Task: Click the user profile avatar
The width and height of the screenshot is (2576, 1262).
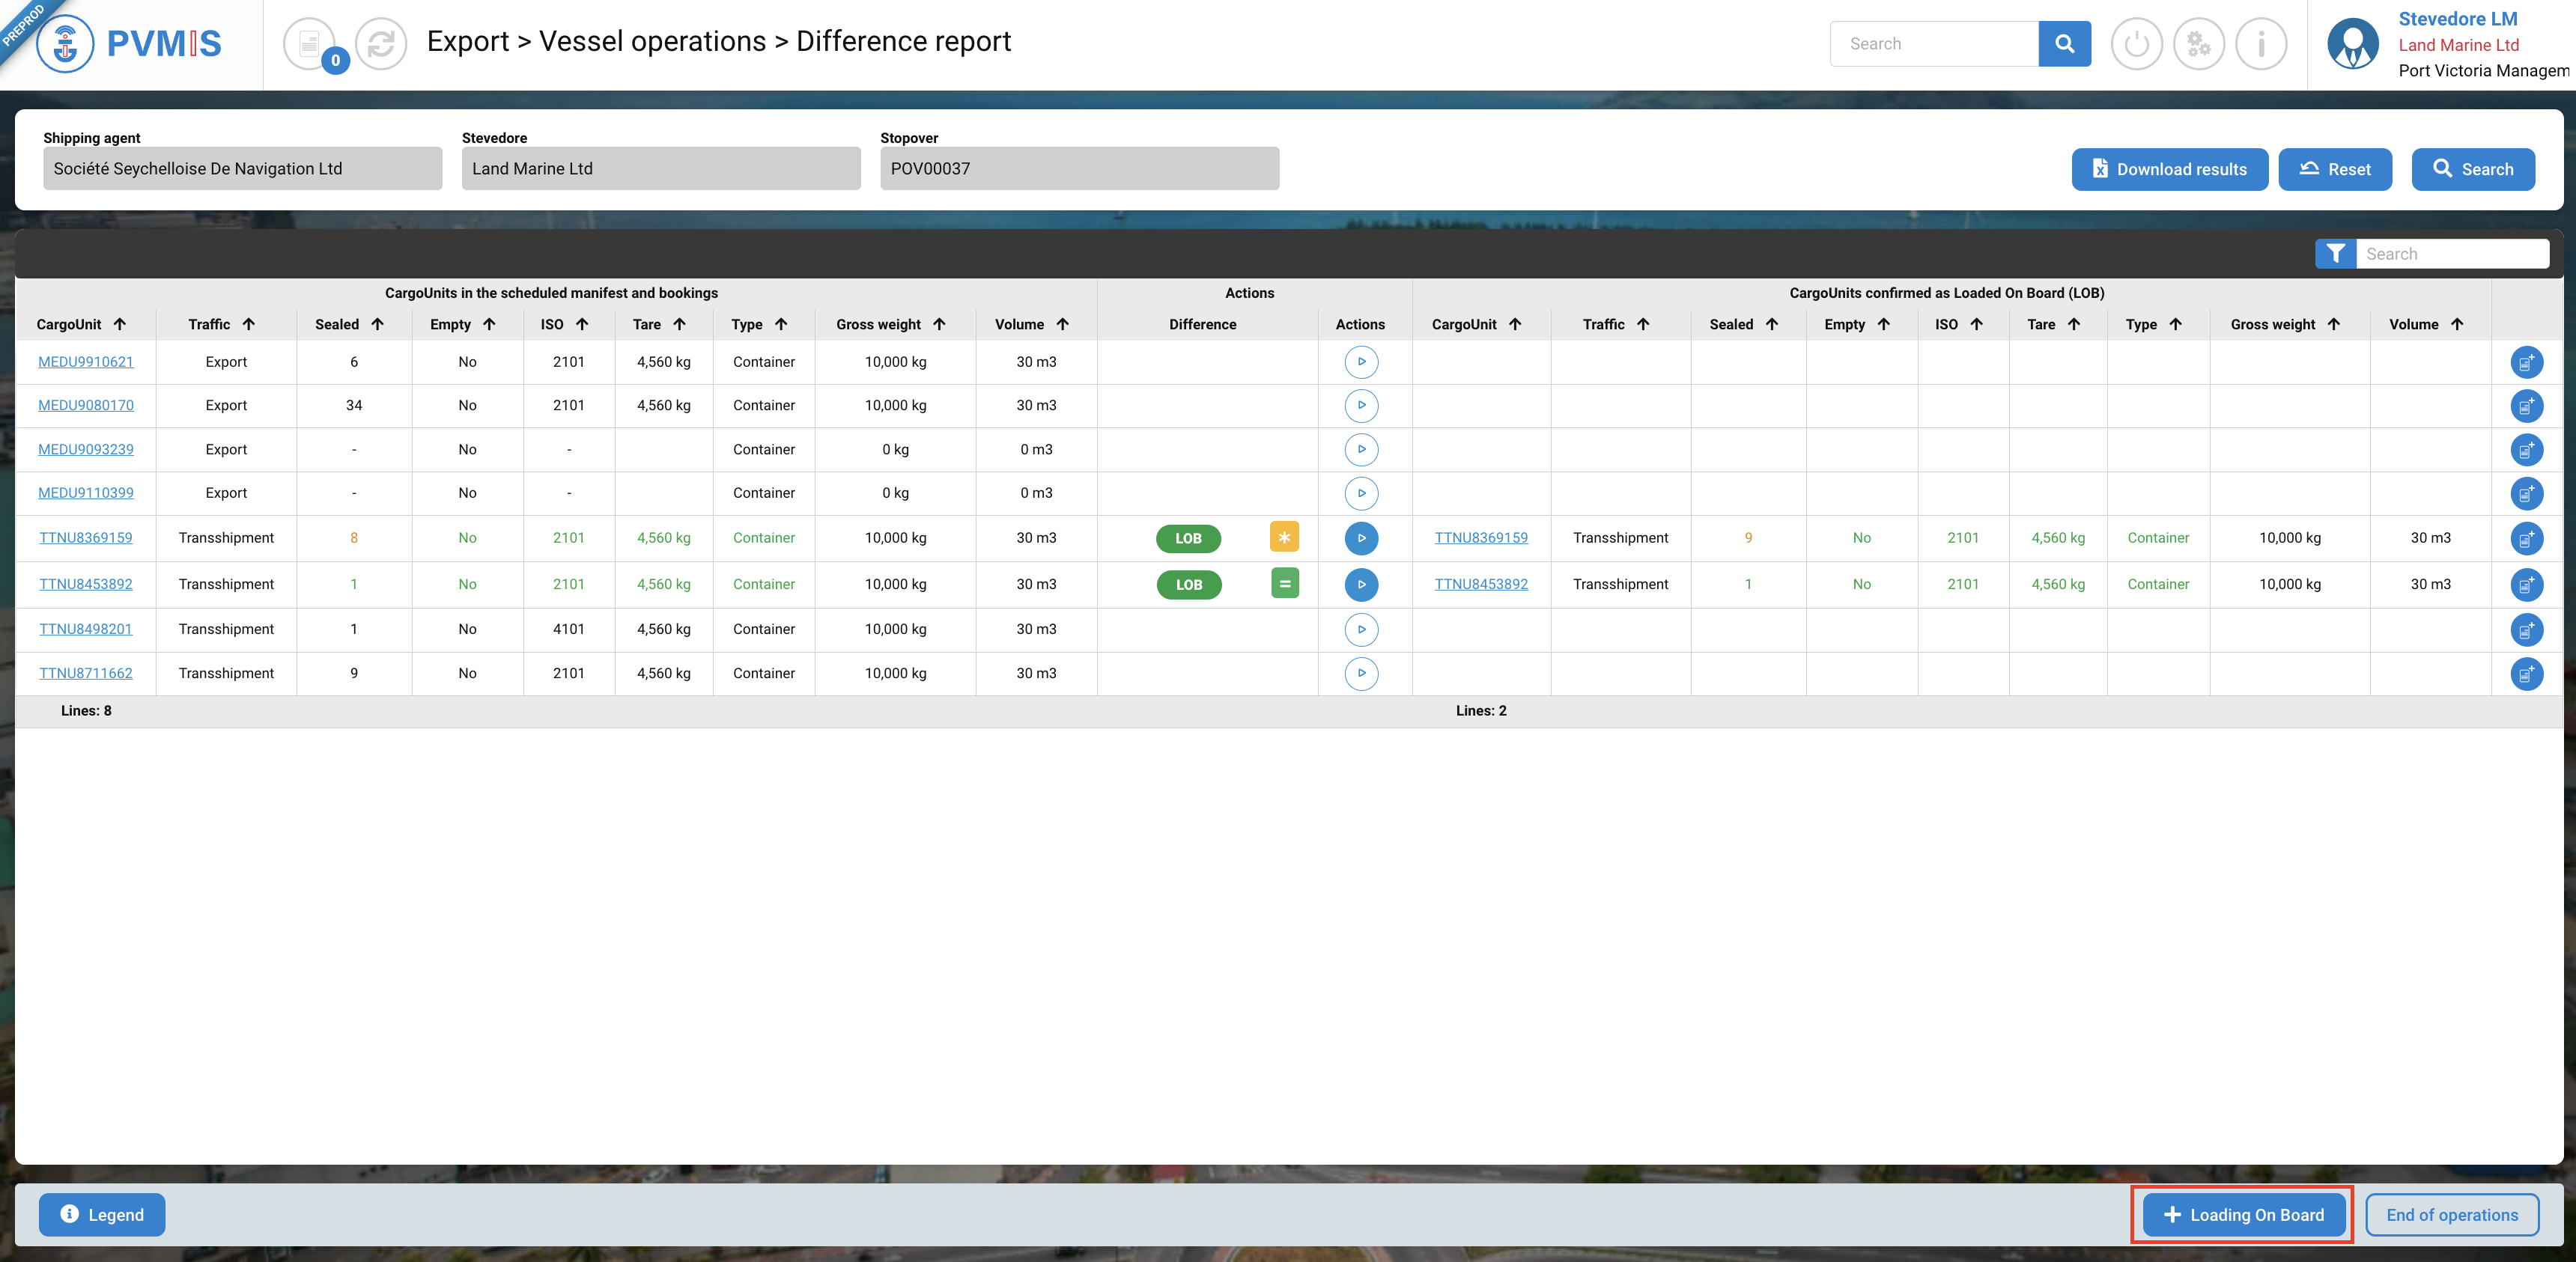Action: tap(2352, 44)
